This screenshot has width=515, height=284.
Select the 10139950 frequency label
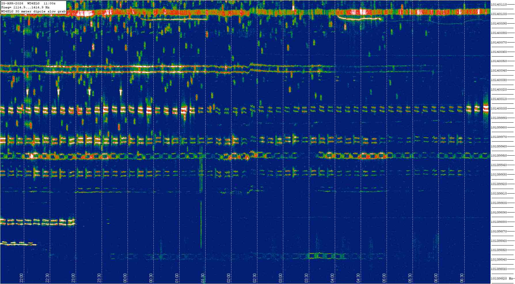(499, 156)
